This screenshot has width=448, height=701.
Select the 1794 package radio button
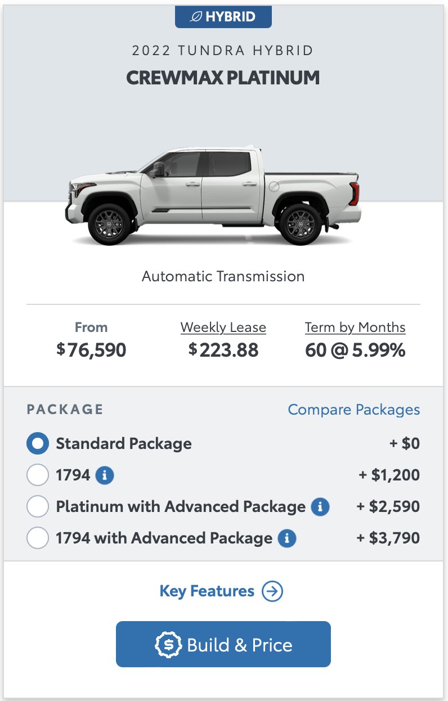click(x=38, y=475)
